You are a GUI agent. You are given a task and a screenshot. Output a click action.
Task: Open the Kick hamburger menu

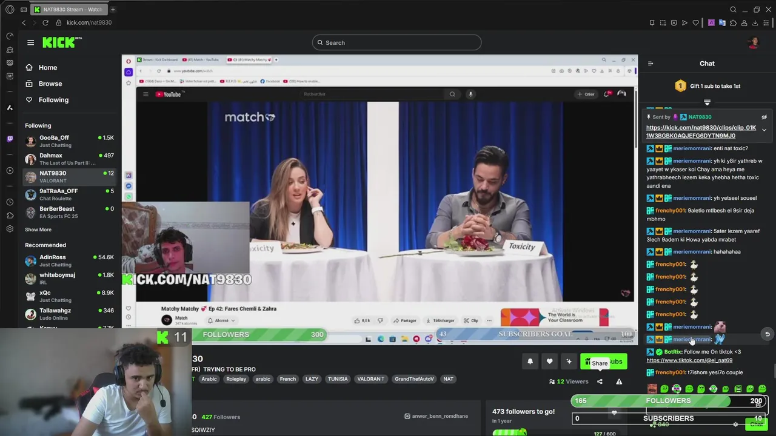coord(30,42)
